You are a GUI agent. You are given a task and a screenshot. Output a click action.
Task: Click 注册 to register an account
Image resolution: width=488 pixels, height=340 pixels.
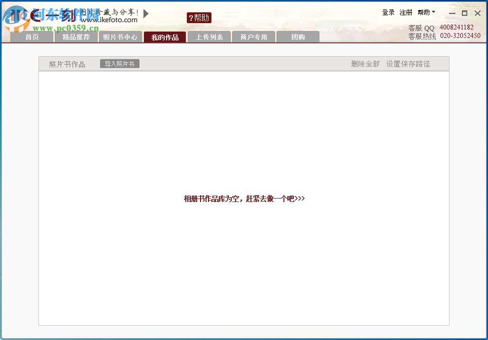tap(405, 12)
